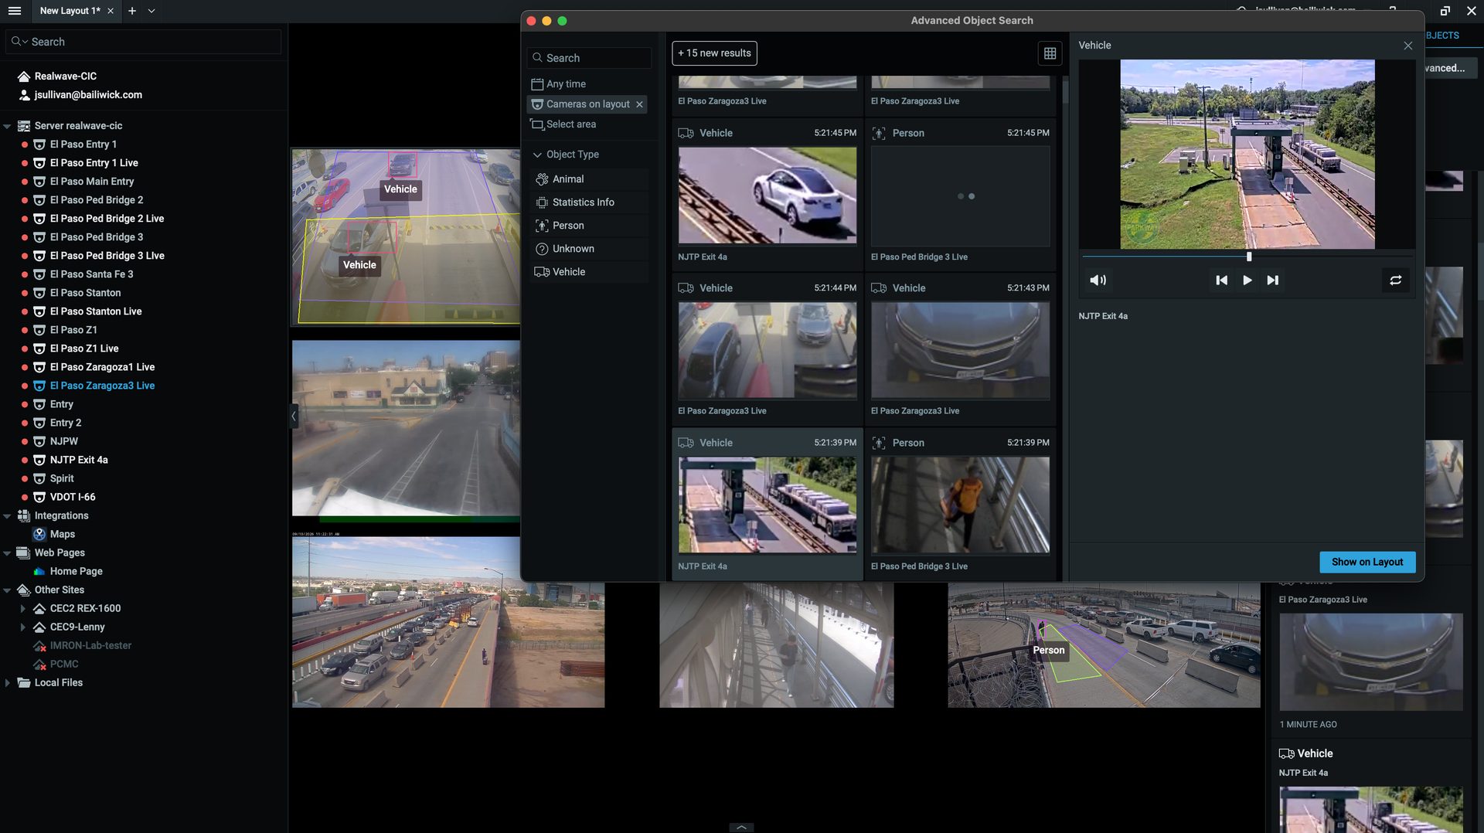Select the NJTP Exit 4a camera
The width and height of the screenshot is (1484, 833).
(79, 460)
